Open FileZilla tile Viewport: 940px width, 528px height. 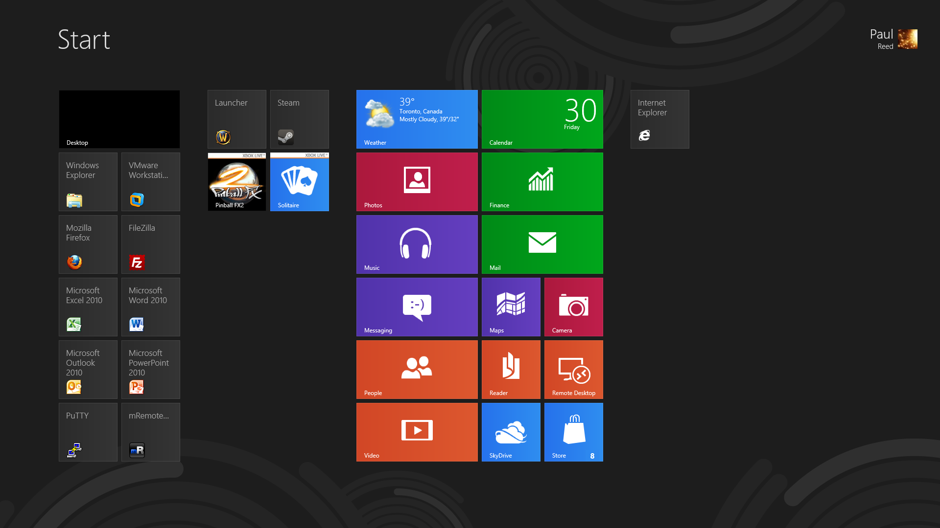[x=151, y=244]
